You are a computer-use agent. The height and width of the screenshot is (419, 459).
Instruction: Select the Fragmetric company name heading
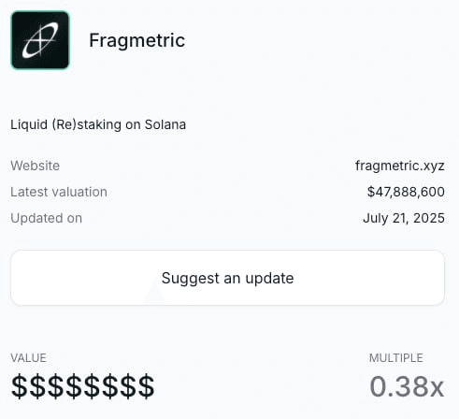(x=137, y=41)
